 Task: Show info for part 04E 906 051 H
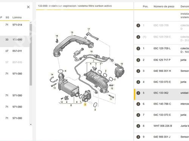click(x=138, y=71)
